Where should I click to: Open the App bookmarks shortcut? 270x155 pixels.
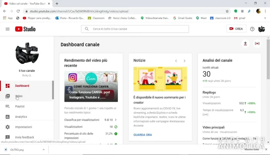[8, 18]
